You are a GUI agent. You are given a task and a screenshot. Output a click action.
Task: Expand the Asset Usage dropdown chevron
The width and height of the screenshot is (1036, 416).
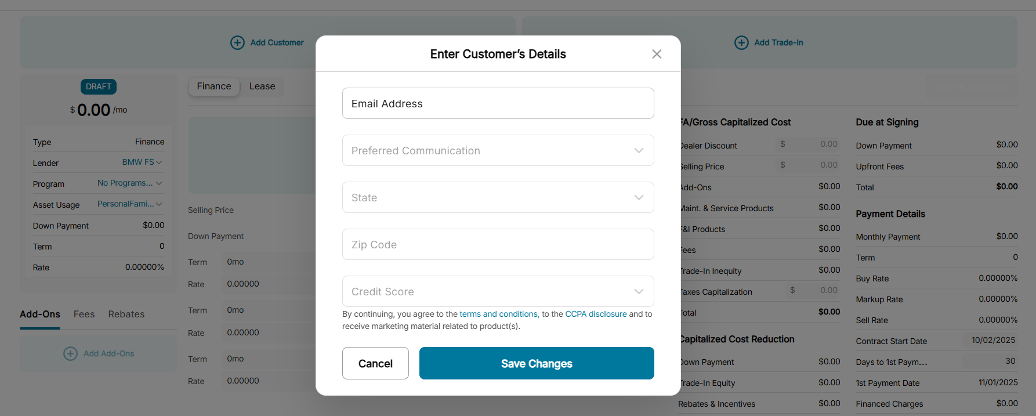point(159,204)
